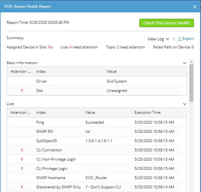
Task: Click the Unassigned value cell
Action: [143, 91]
